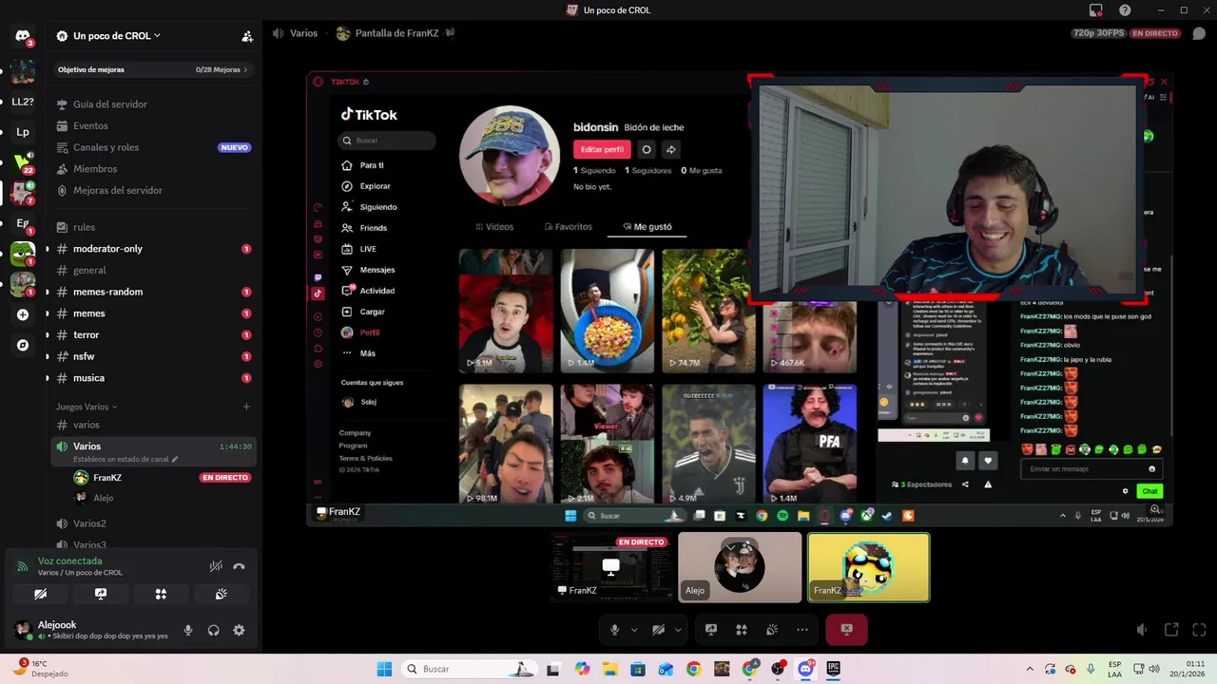Viewport: 1217px width, 684px height.
Task: Click the Windows taskbar search box
Action: point(470,669)
